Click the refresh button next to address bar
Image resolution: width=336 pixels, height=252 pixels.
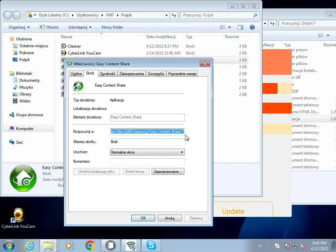174,15
